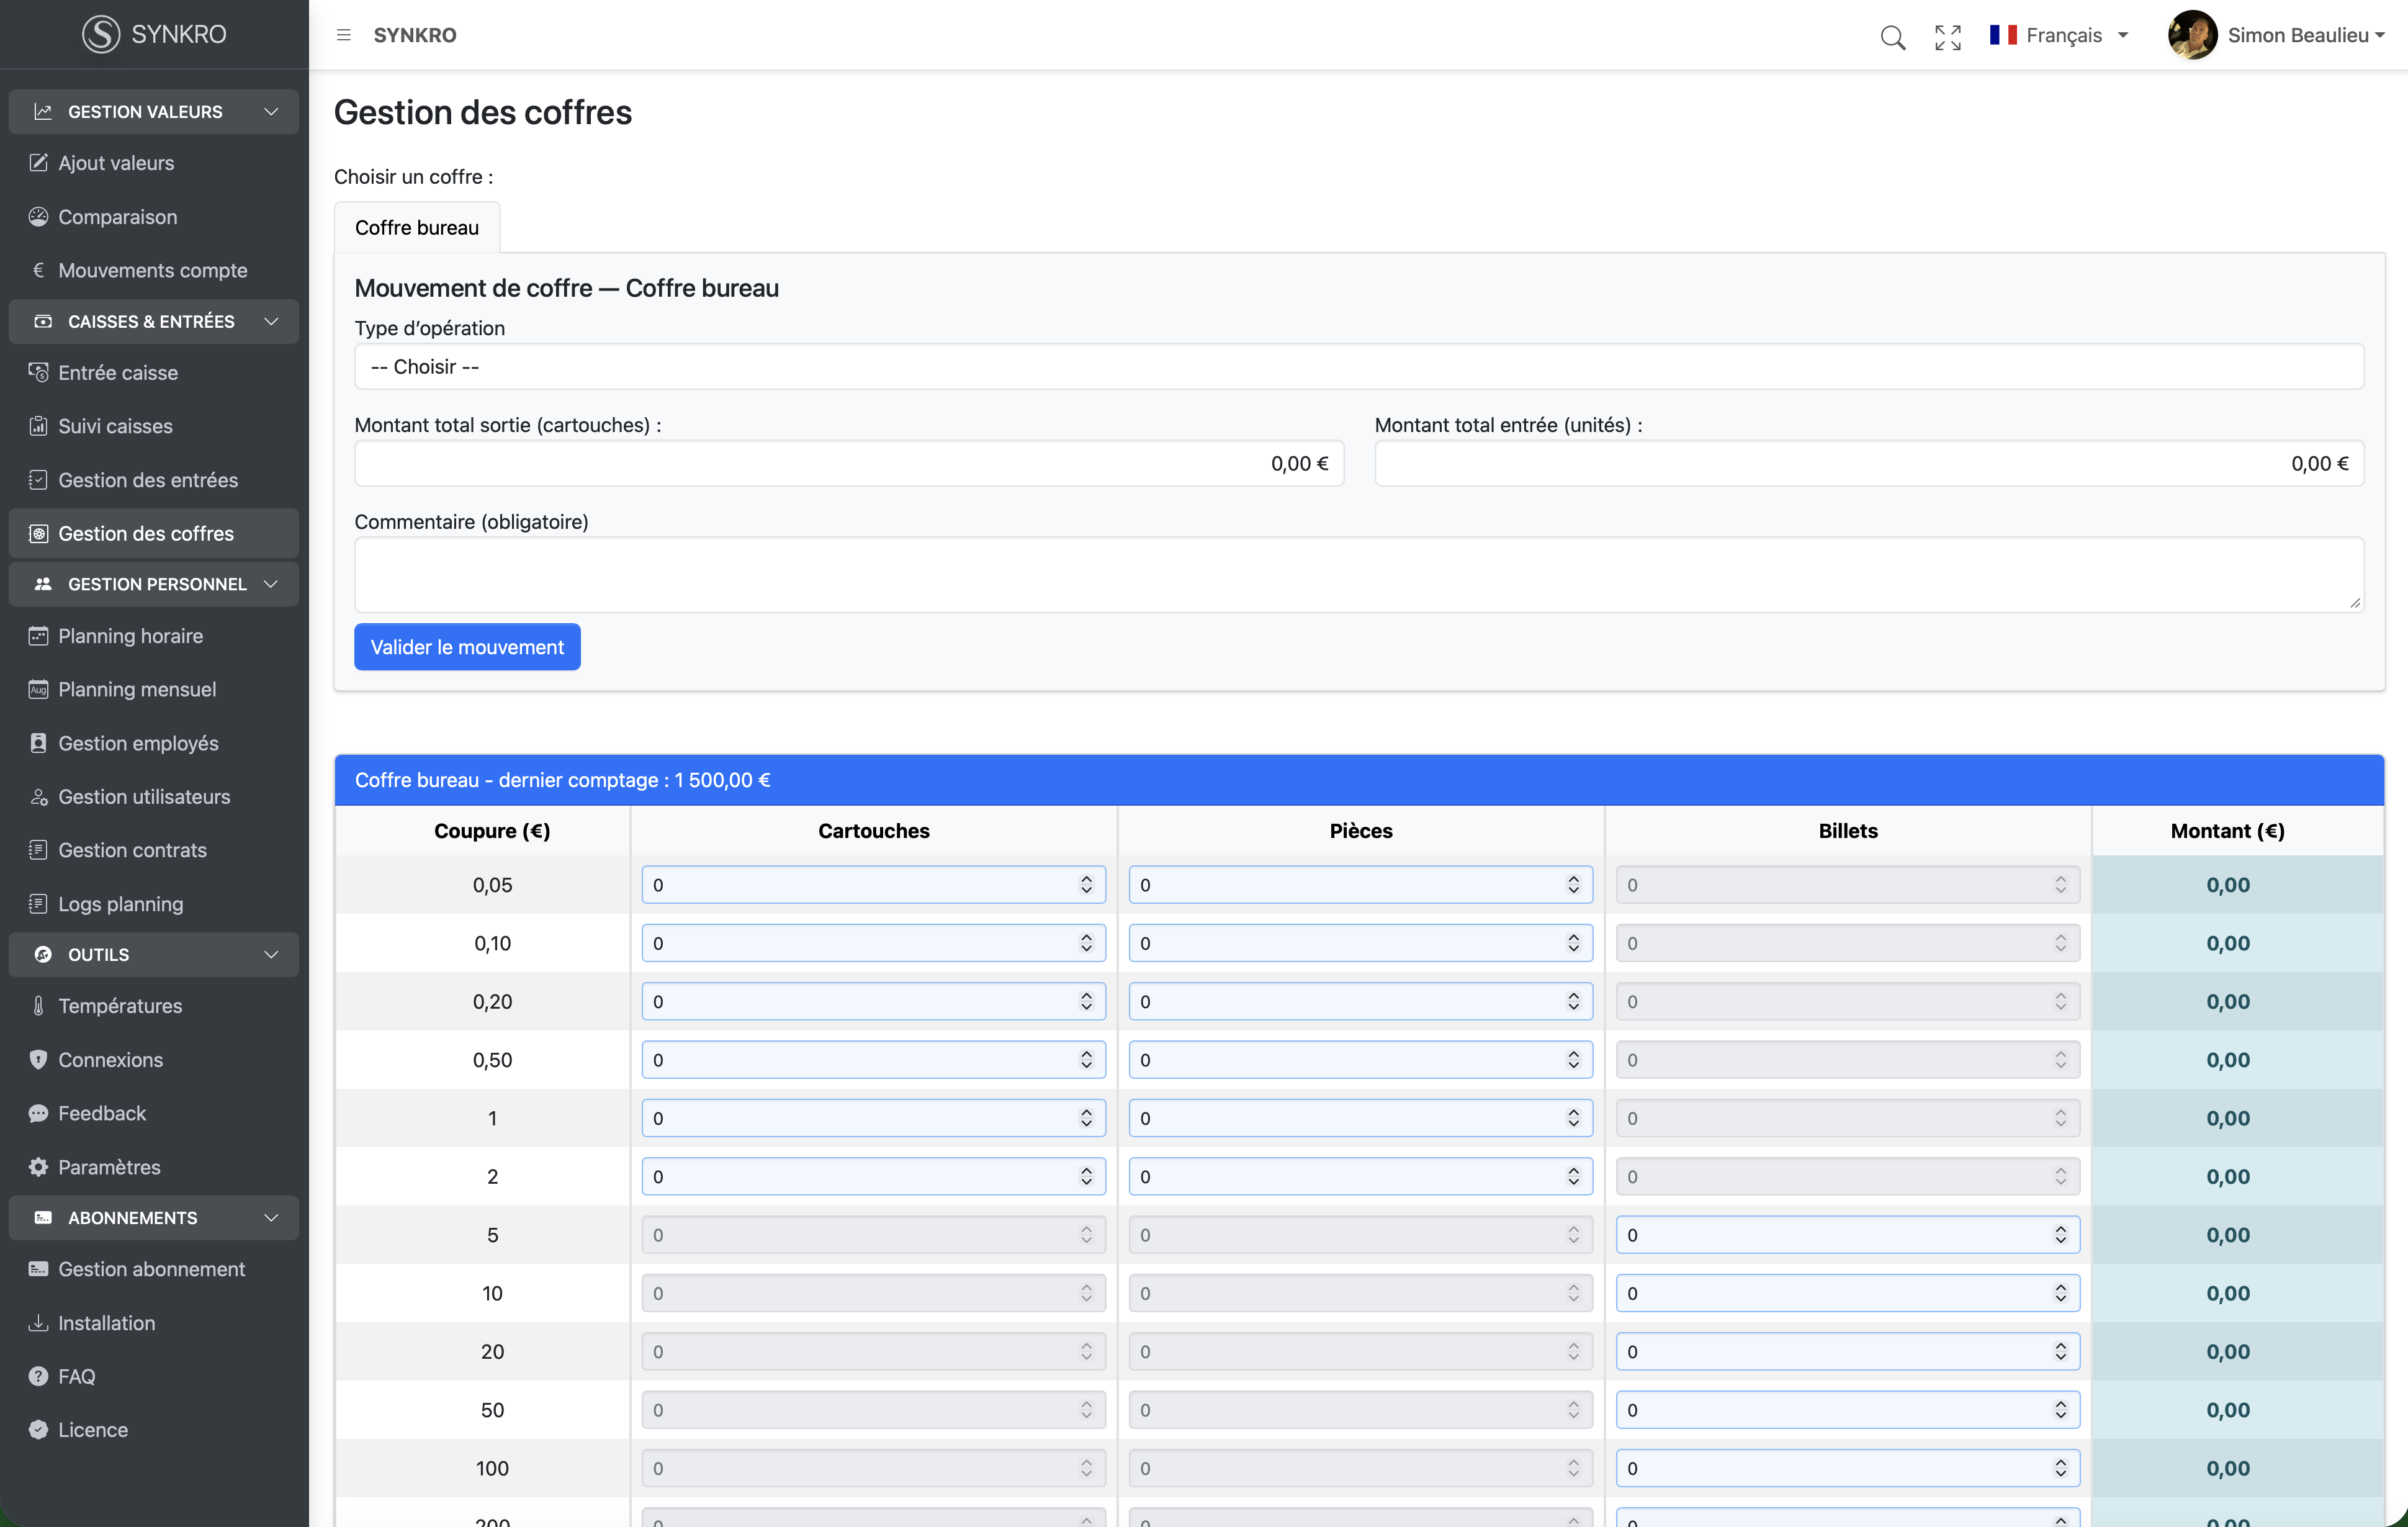
Task: Toggle fullscreen with the expand icon
Action: point(1947,37)
